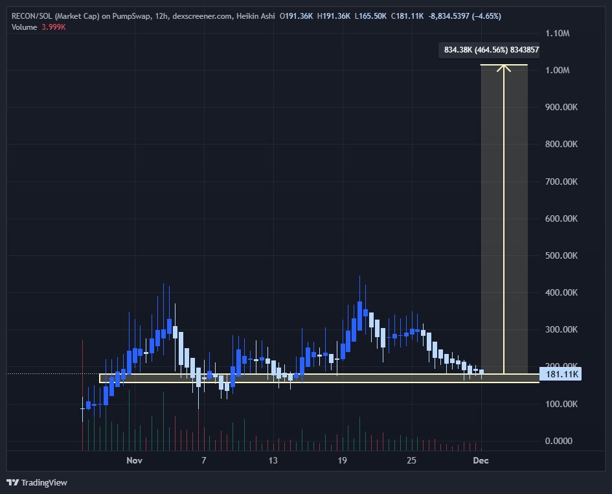Click the open value O191.36K
612x494 pixels.
click(x=296, y=16)
